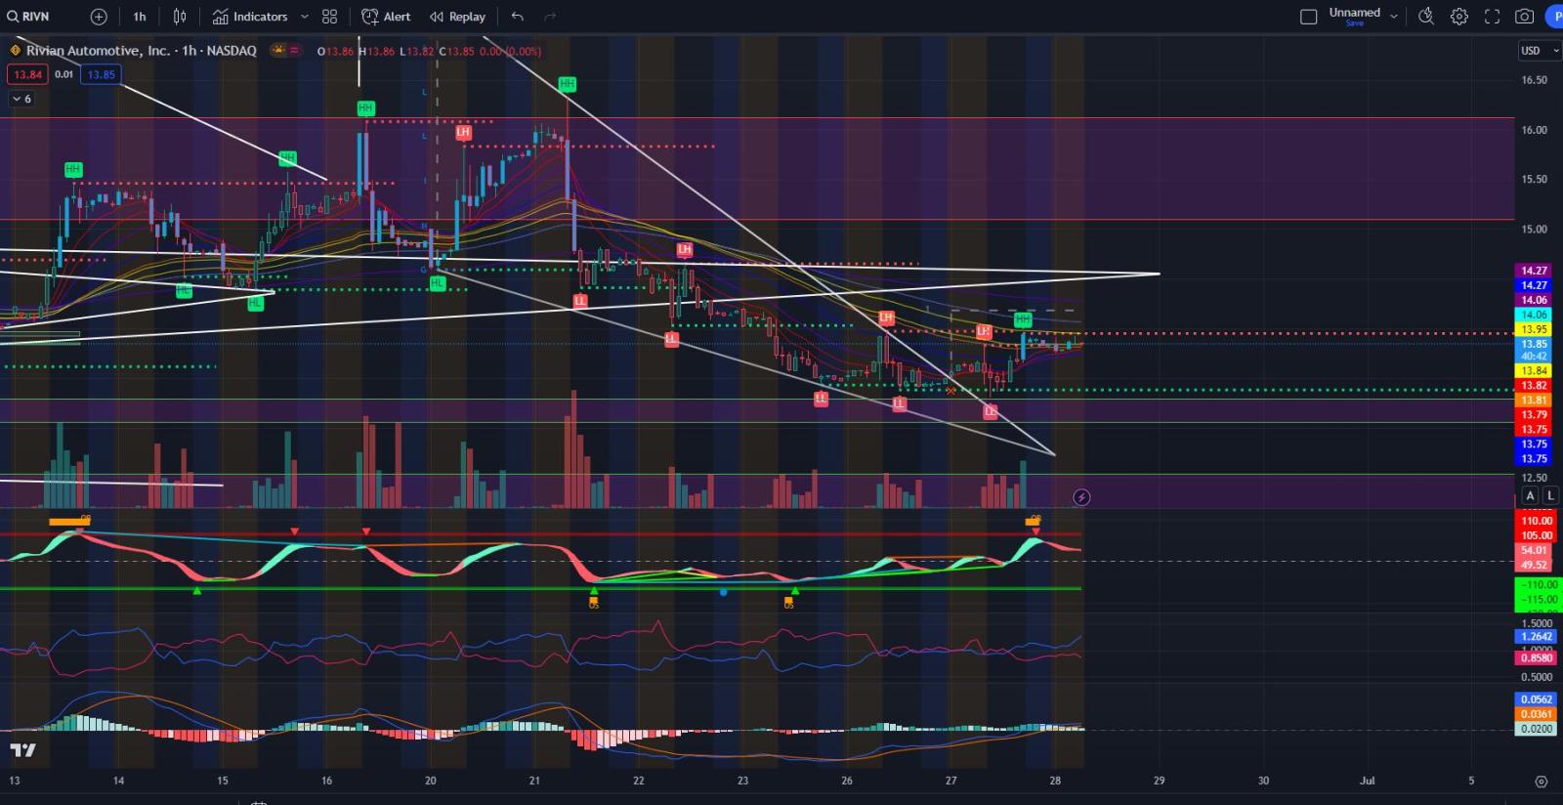Click the 110.00 overbought level label
This screenshot has width=1563, height=805.
[1536, 521]
